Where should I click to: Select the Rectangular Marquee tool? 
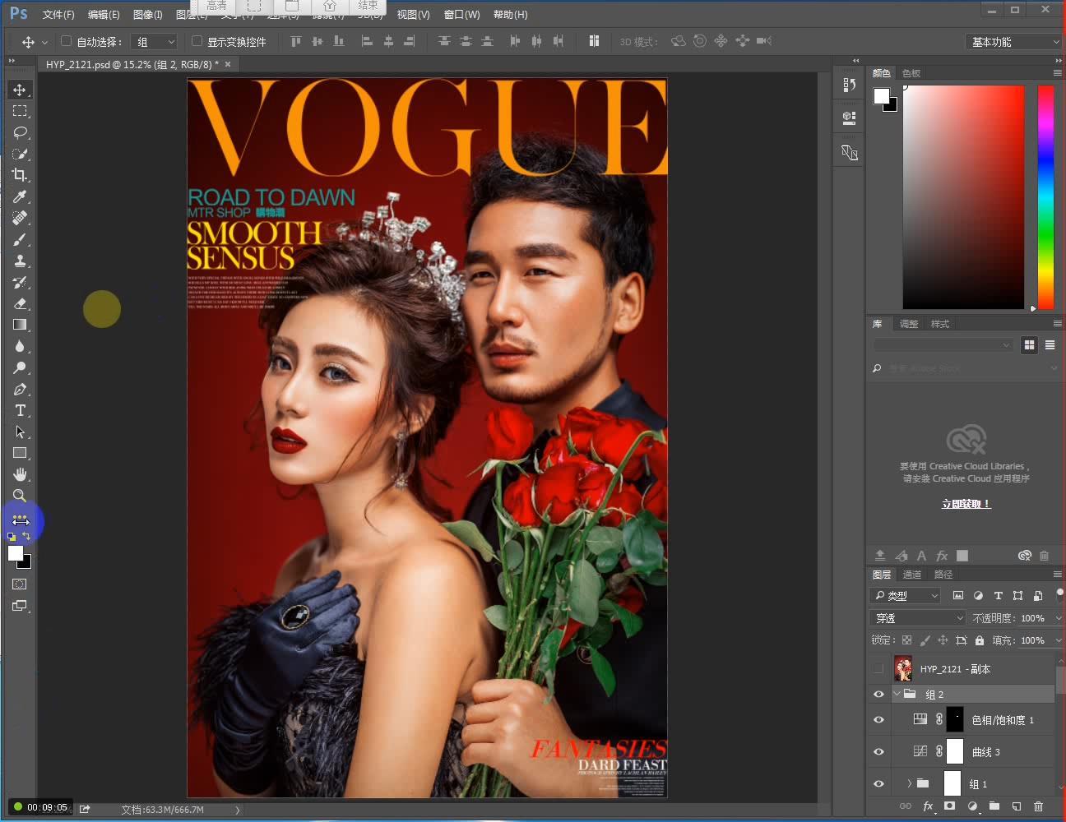point(20,111)
